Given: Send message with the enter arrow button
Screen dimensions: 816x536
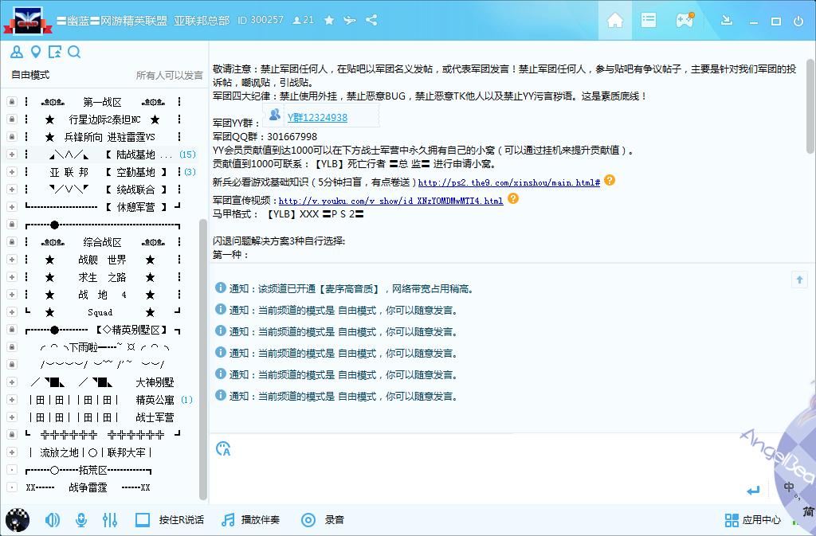Looking at the screenshot, I should 753,491.
